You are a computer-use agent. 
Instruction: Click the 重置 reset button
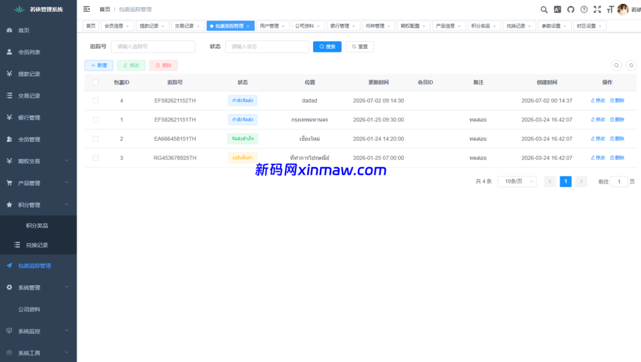[359, 46]
